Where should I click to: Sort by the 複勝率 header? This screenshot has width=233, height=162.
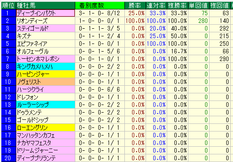[178, 5]
